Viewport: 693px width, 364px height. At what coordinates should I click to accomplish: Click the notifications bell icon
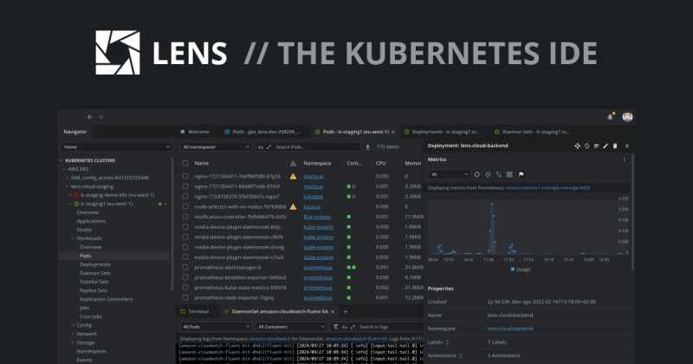tap(611, 117)
